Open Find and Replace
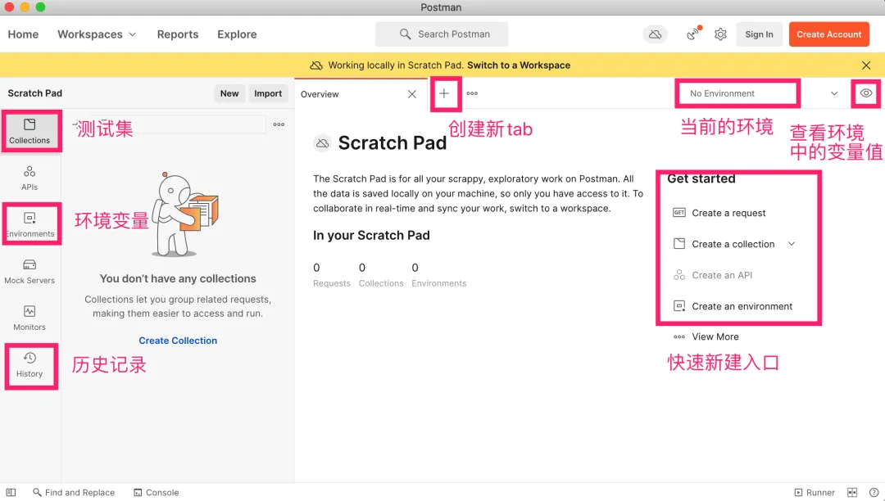885x501 pixels. click(x=74, y=492)
